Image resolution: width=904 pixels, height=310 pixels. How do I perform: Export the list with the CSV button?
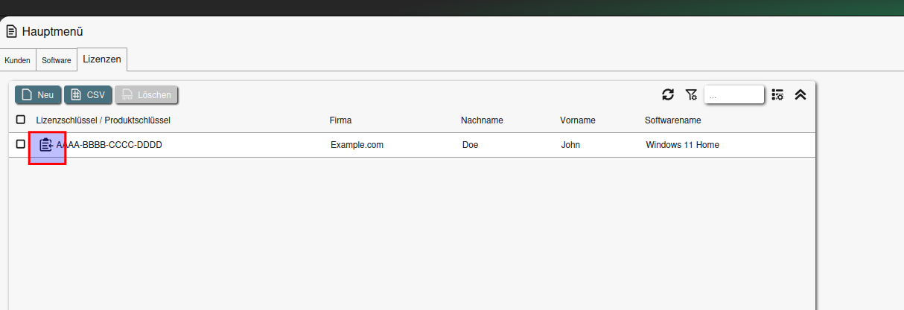click(x=88, y=94)
